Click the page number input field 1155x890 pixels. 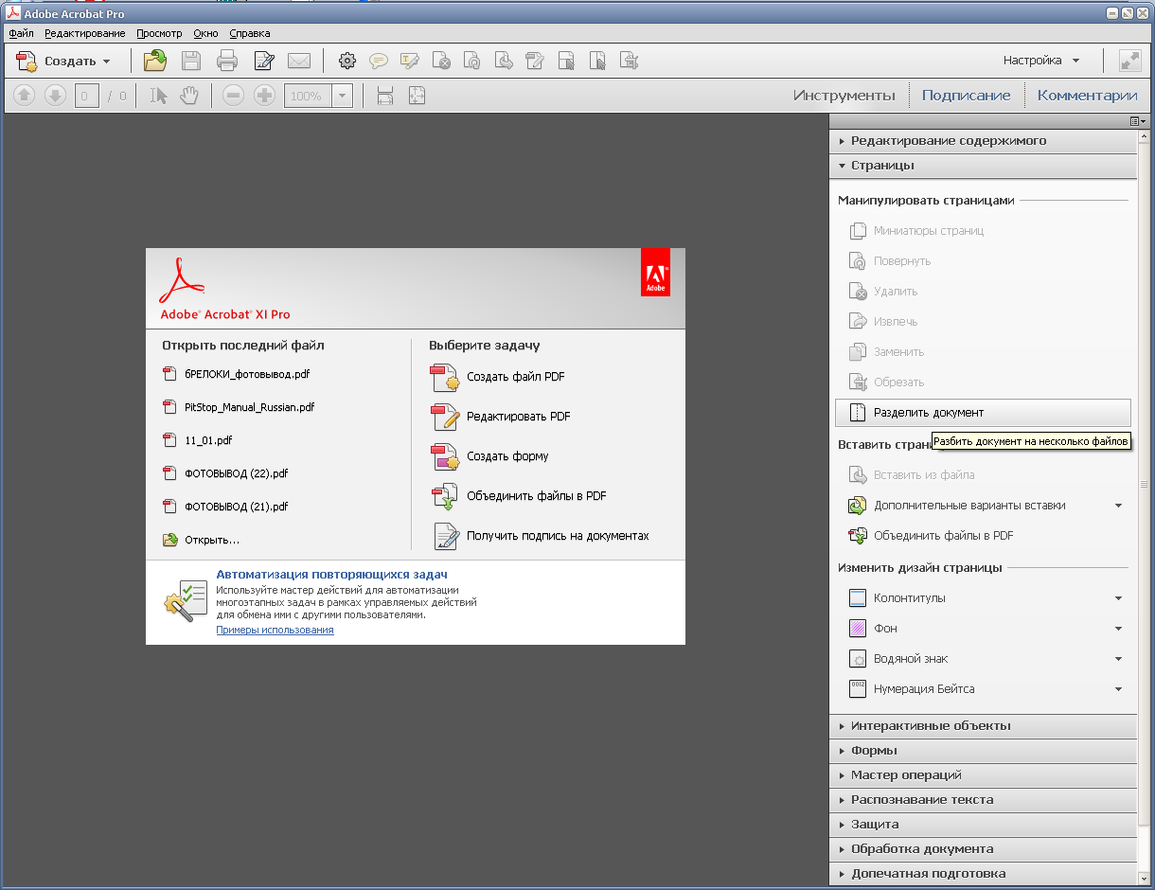87,96
